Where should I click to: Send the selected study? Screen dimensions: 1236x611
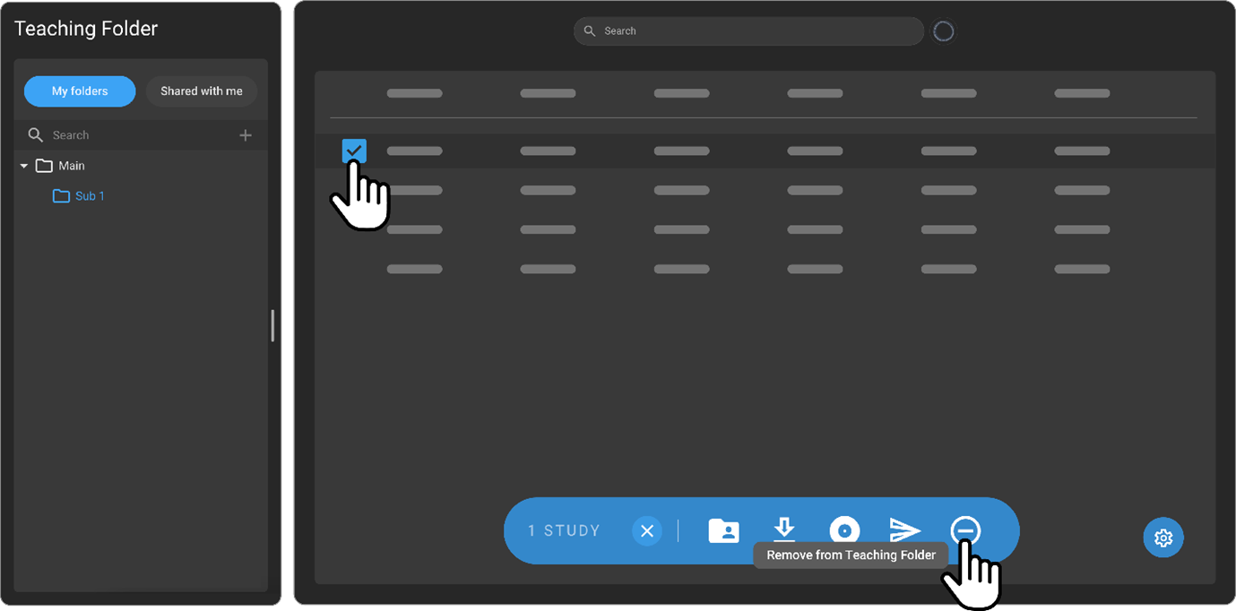[x=905, y=530]
